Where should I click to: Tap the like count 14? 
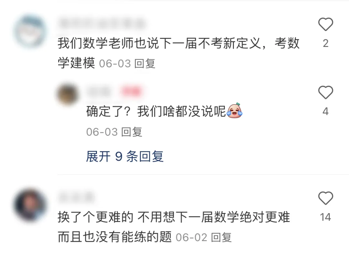pos(325,217)
